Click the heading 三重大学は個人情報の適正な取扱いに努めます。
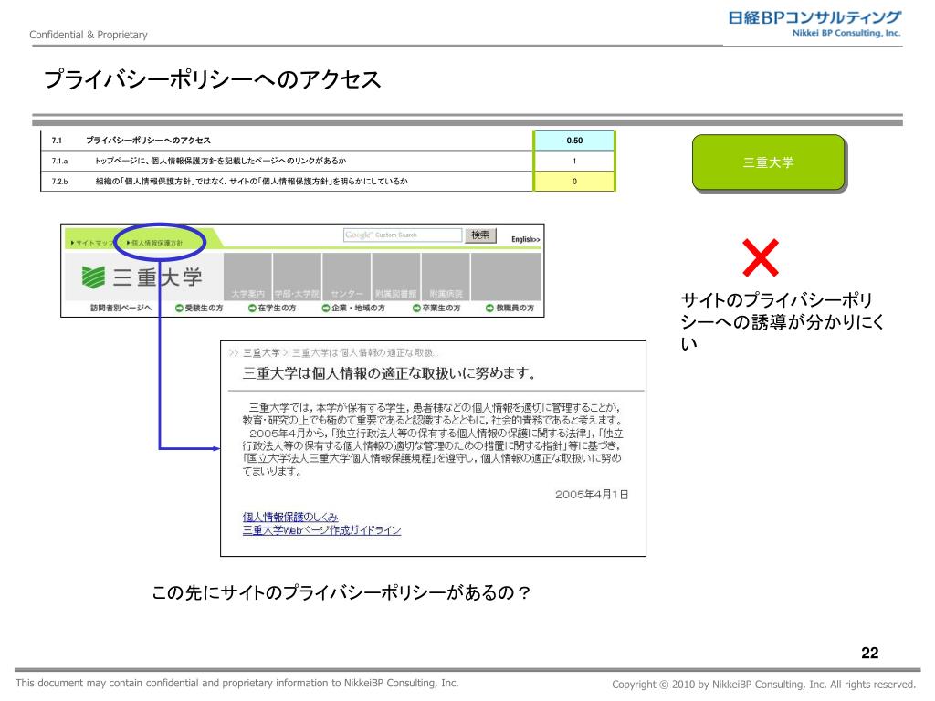The width and height of the screenshot is (935, 701). (x=389, y=373)
